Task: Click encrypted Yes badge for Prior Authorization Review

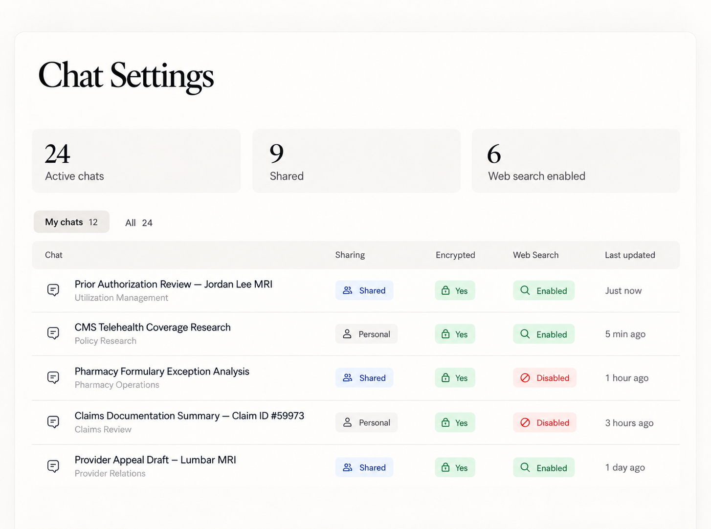Action: (x=455, y=290)
